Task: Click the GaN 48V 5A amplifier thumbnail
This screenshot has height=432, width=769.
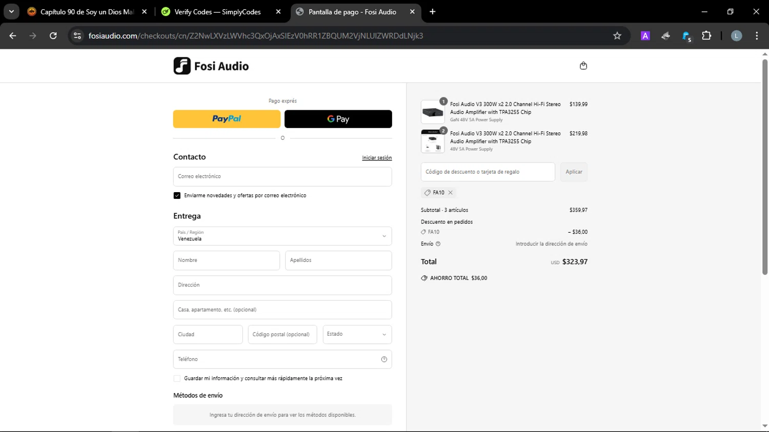Action: [x=433, y=112]
